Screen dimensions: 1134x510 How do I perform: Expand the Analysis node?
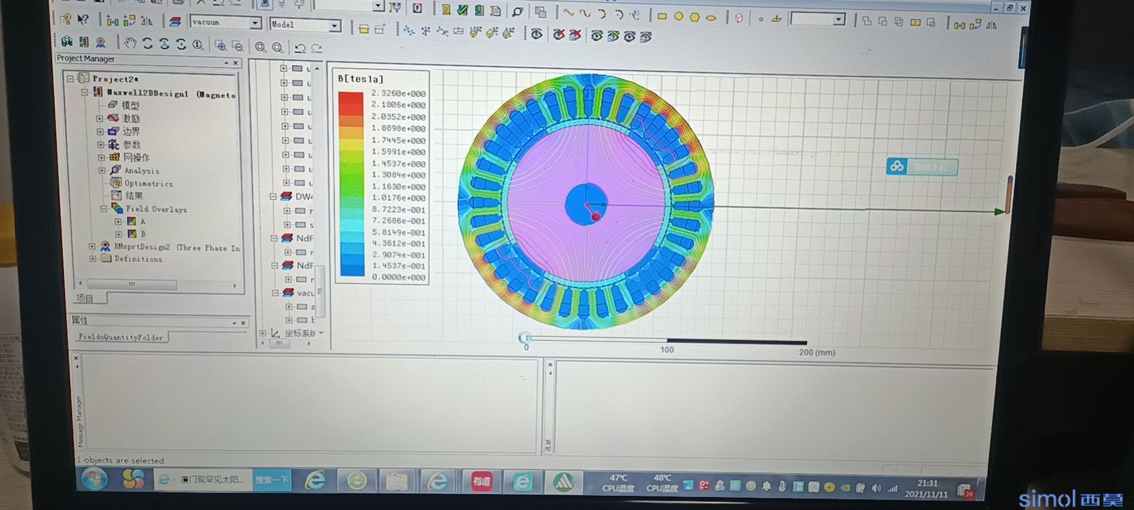(102, 170)
